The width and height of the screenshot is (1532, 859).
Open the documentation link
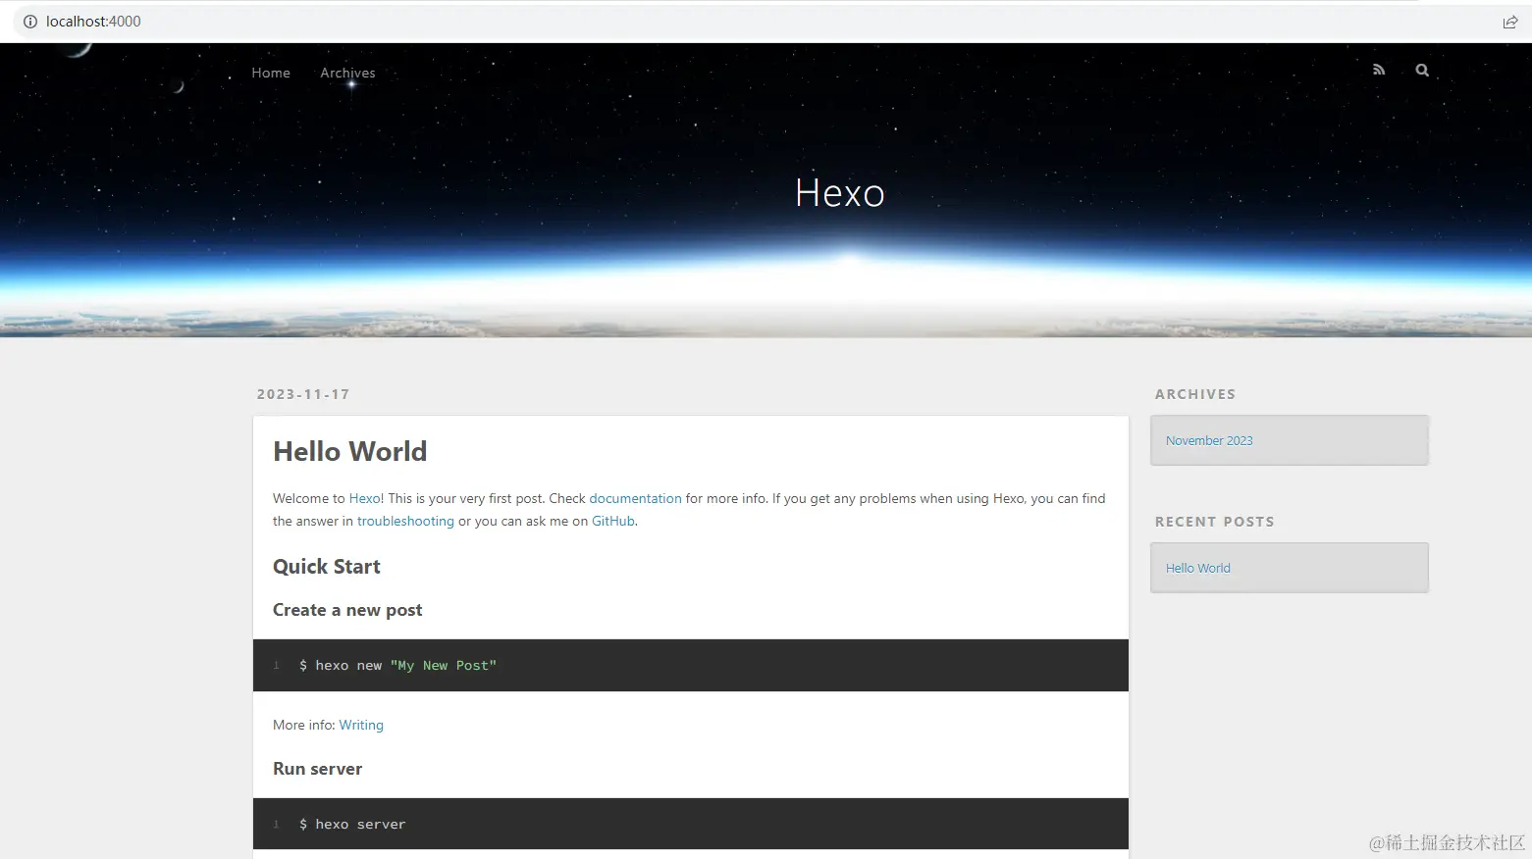coord(635,498)
